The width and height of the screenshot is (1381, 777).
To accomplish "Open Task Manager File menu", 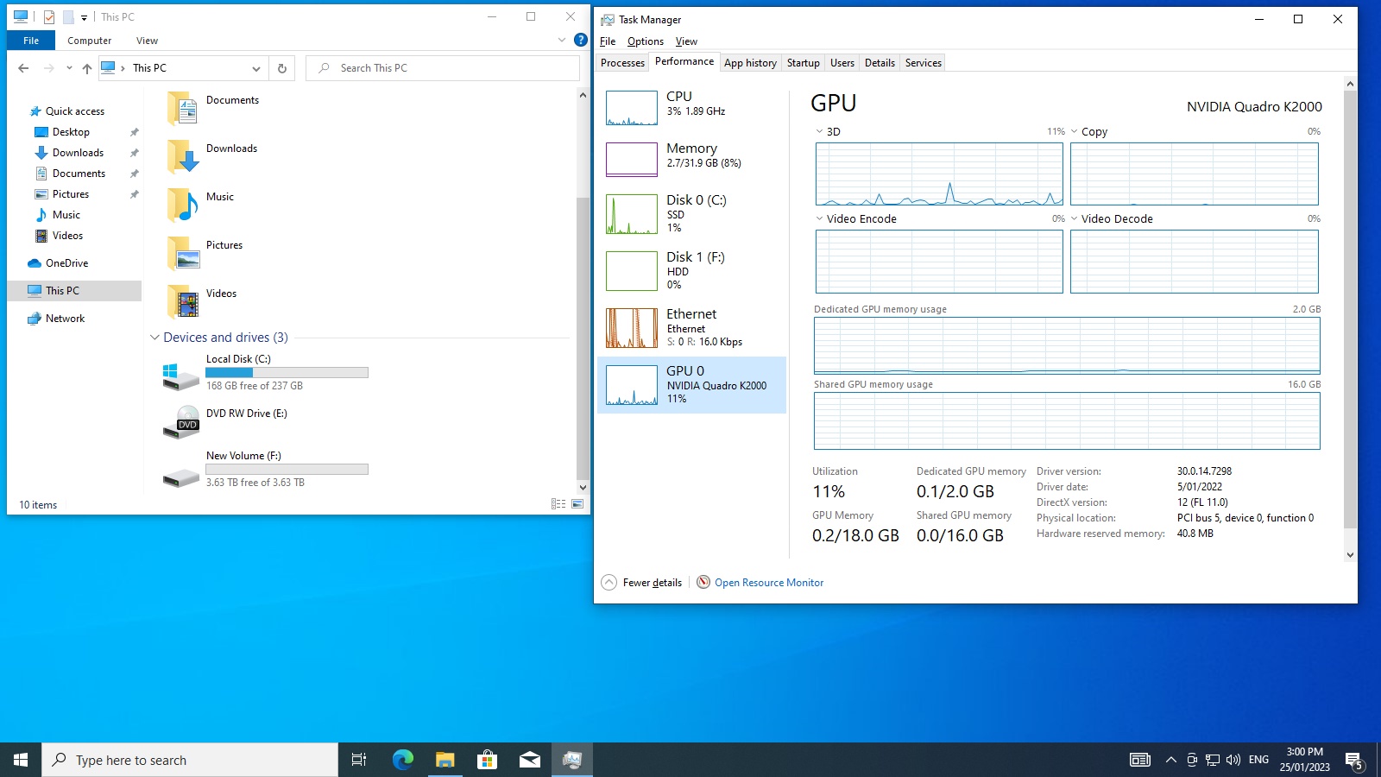I will [608, 41].
